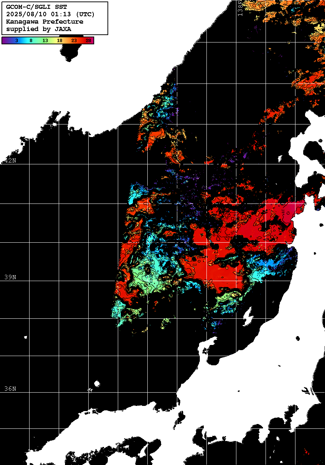Click the 'Kanagawa Prefecture' text
This screenshot has height=465, width=325.
tap(45, 22)
